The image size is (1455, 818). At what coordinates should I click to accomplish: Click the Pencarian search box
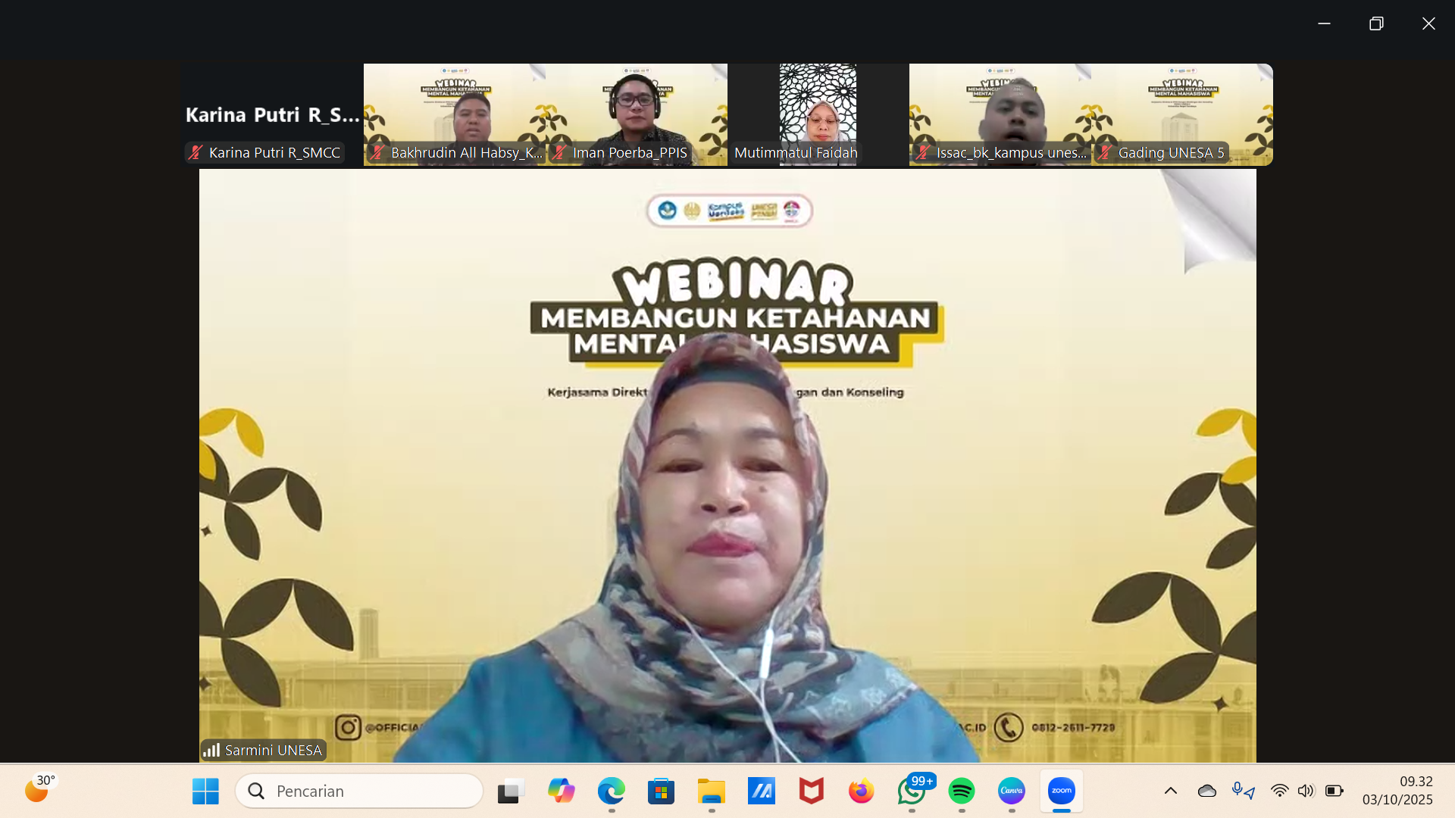360,791
